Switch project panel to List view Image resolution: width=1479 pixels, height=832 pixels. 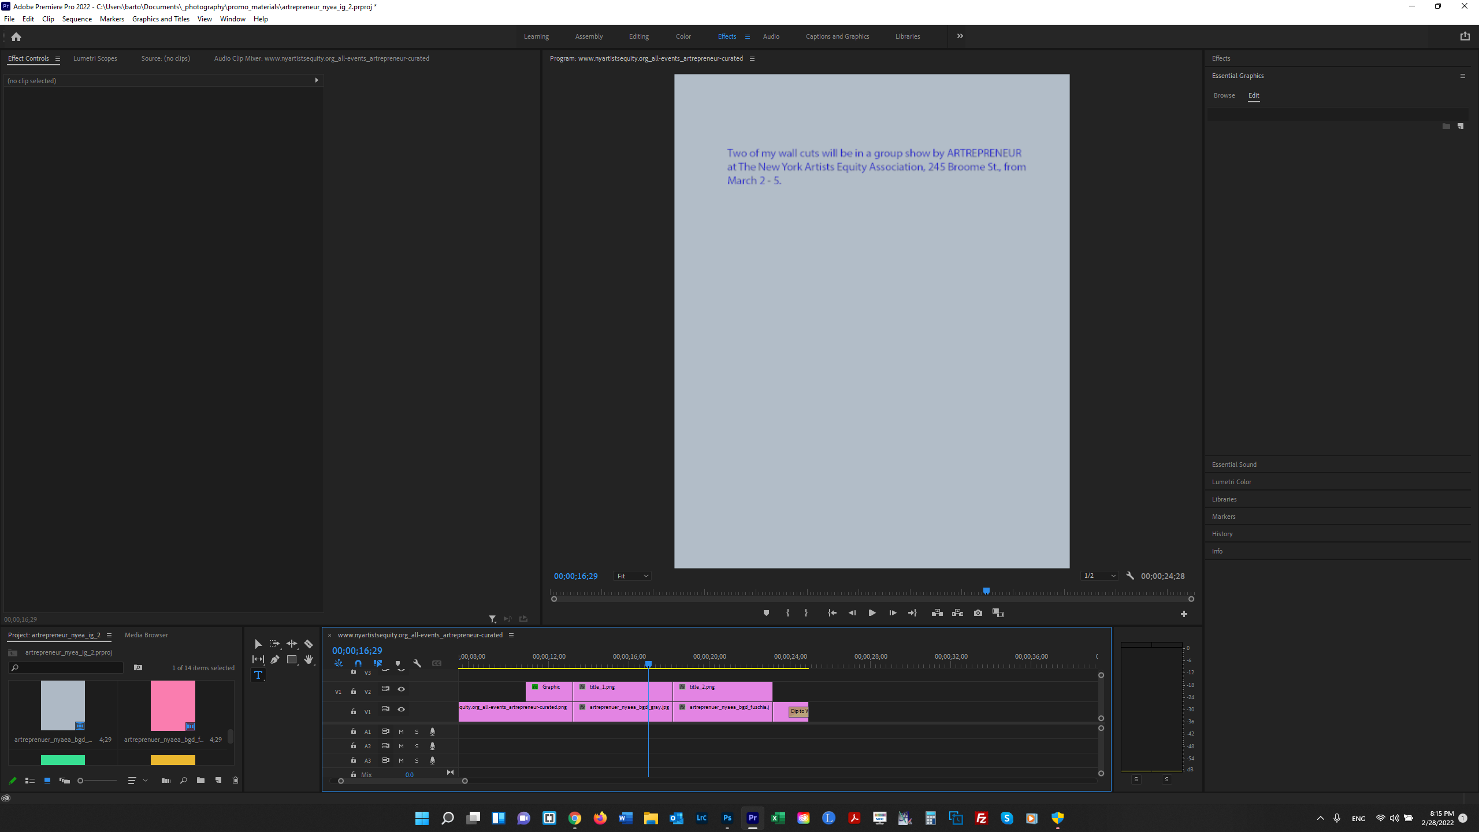tap(30, 780)
